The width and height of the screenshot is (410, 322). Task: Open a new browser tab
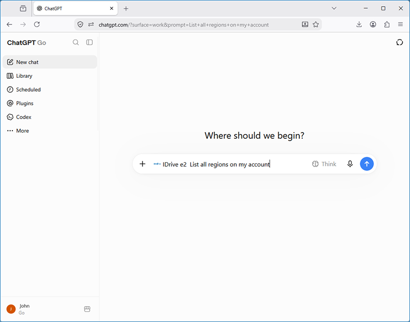[126, 9]
